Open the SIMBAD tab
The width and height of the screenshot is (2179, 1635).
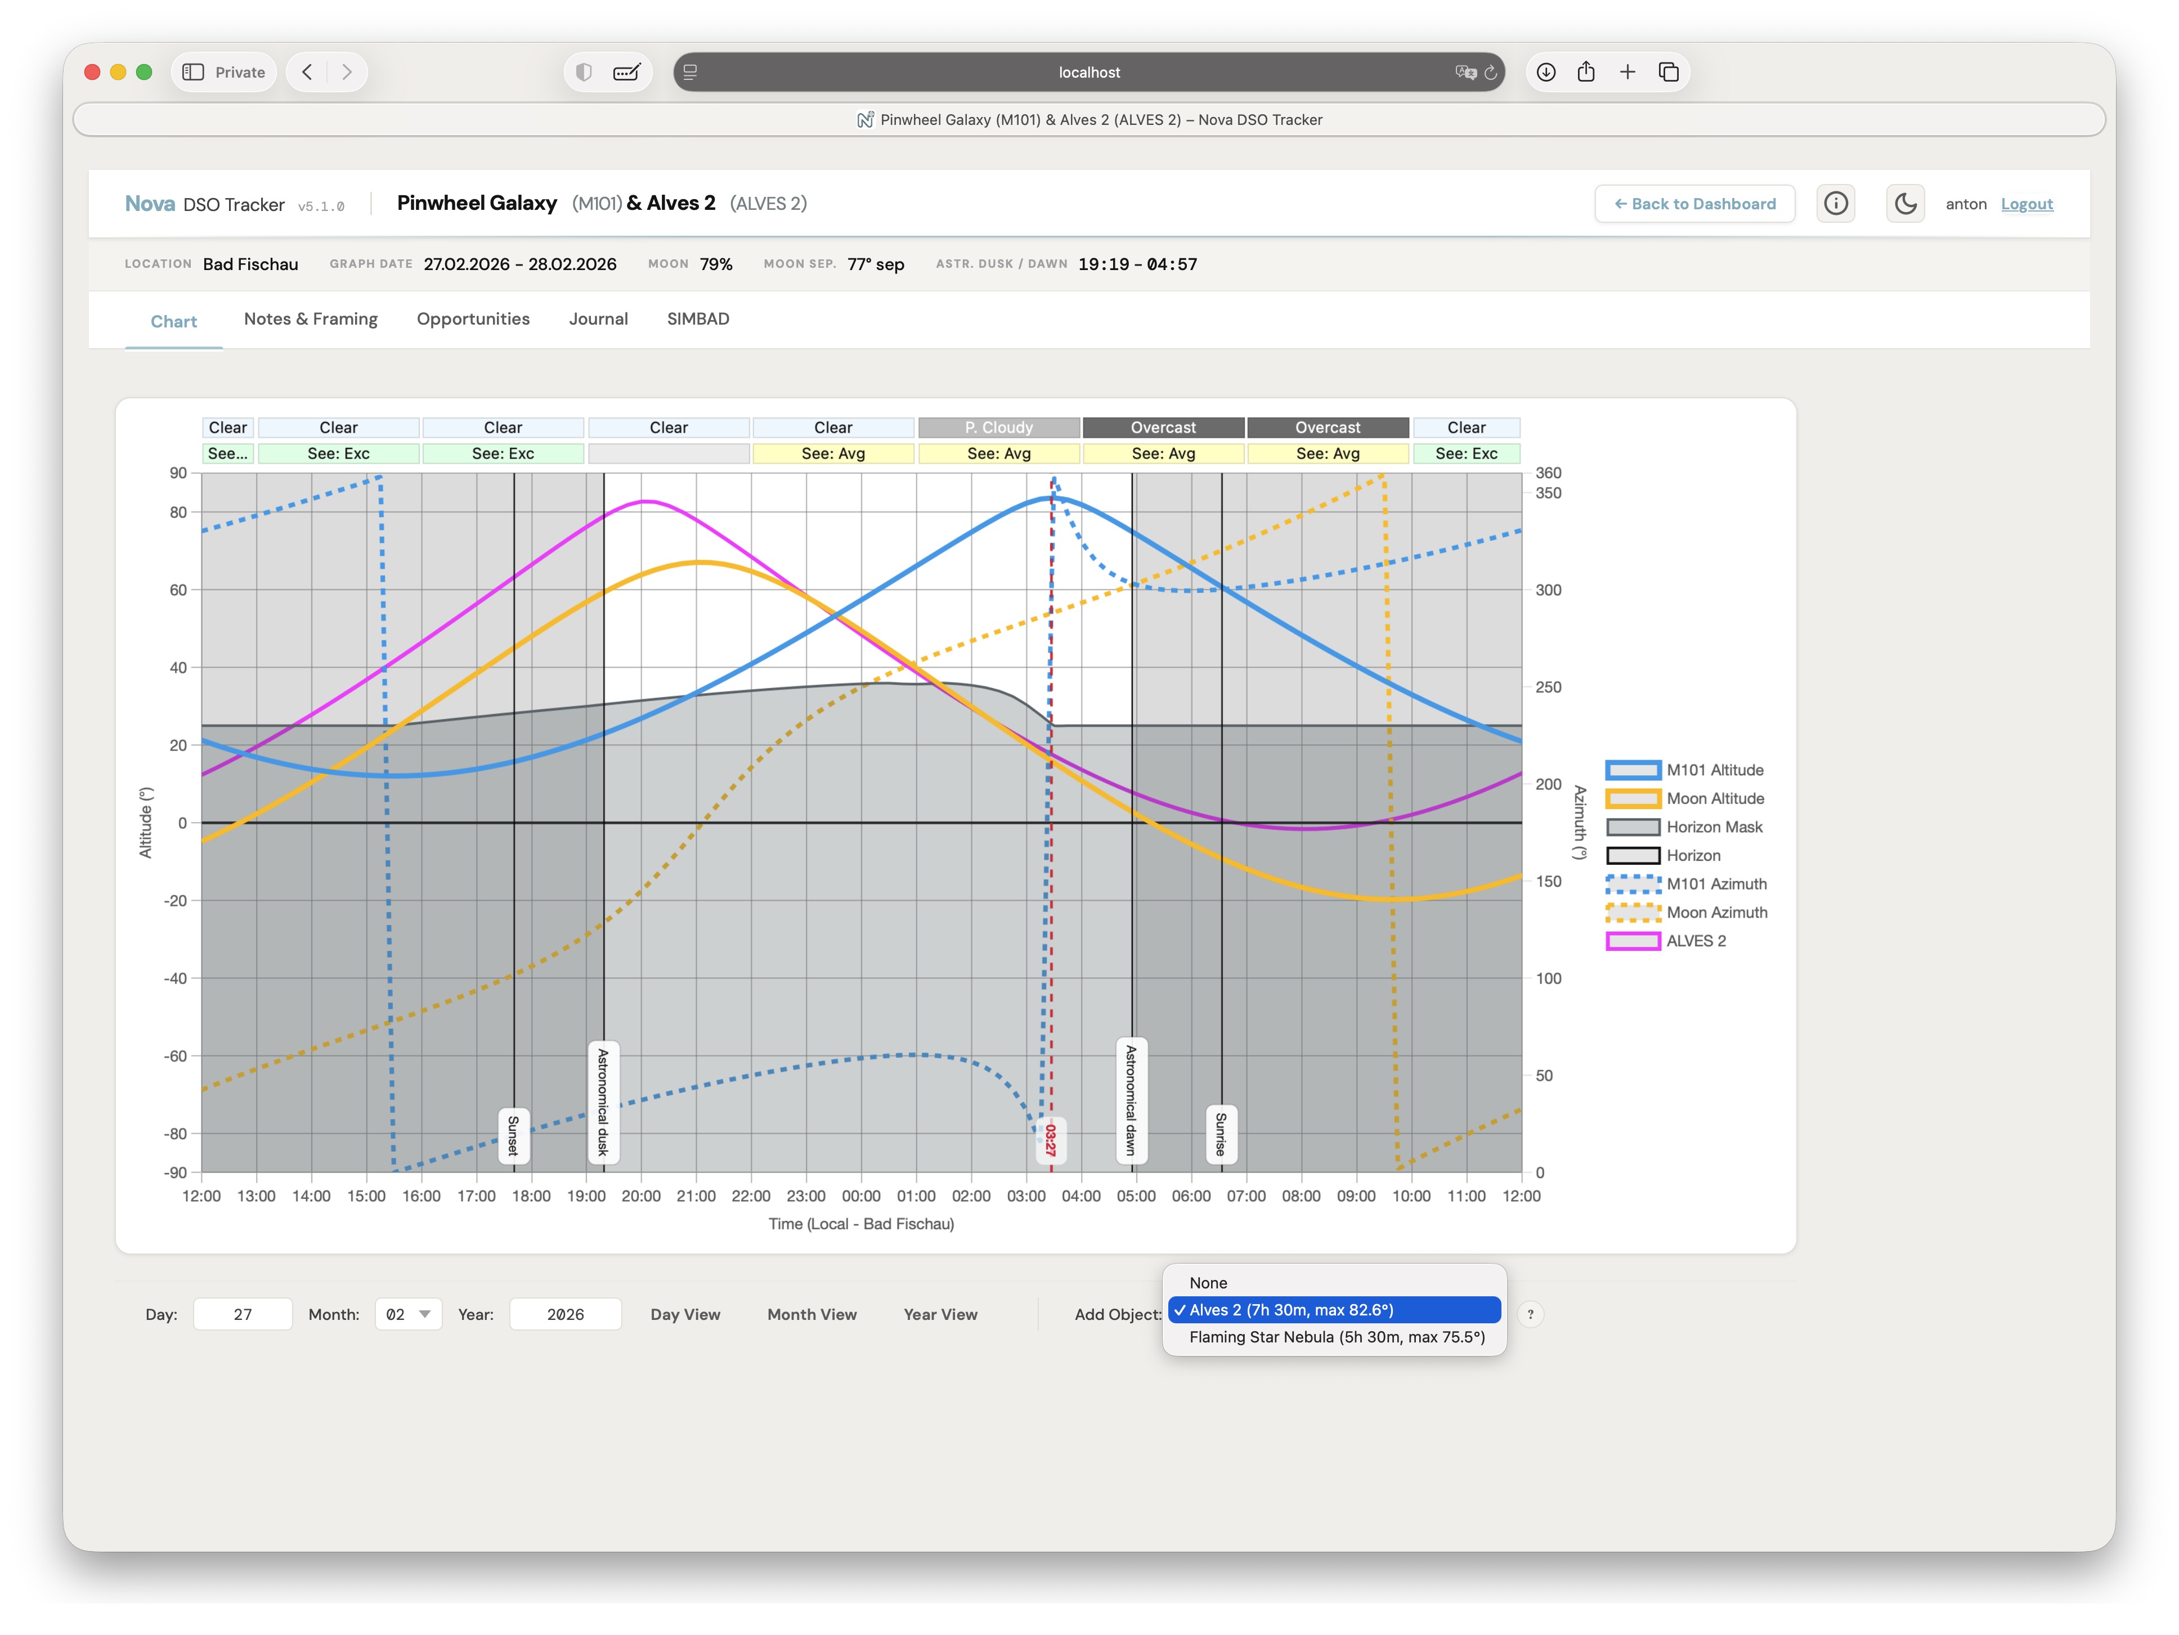click(x=697, y=319)
